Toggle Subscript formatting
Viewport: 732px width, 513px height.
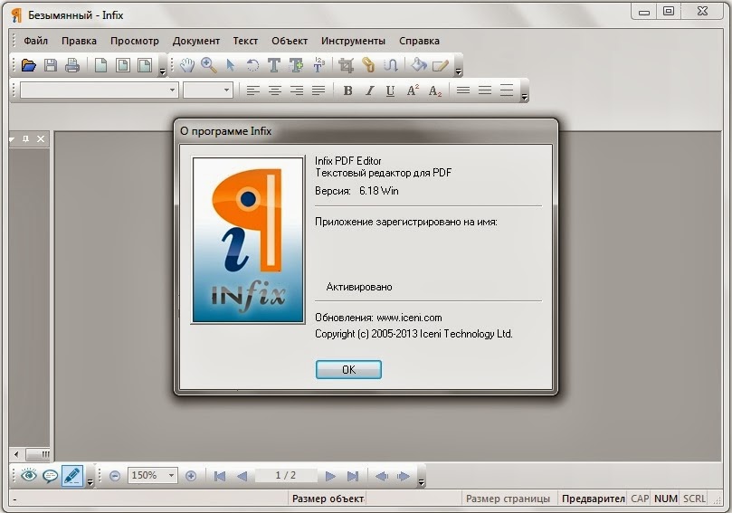[x=435, y=90]
